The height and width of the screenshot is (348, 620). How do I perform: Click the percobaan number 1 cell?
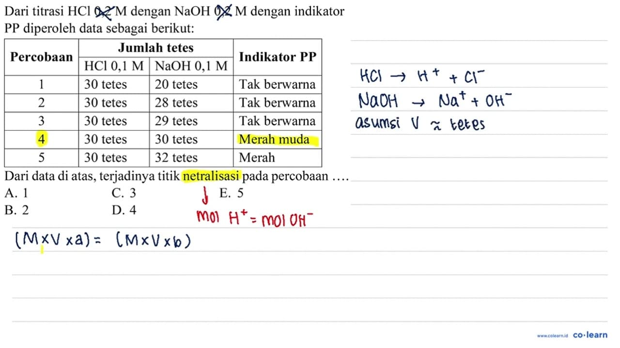point(41,85)
